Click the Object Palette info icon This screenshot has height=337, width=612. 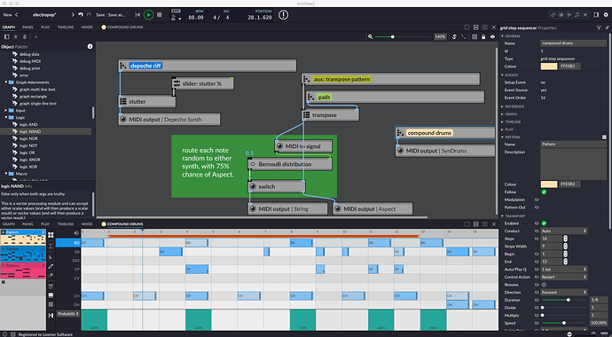pos(90,46)
